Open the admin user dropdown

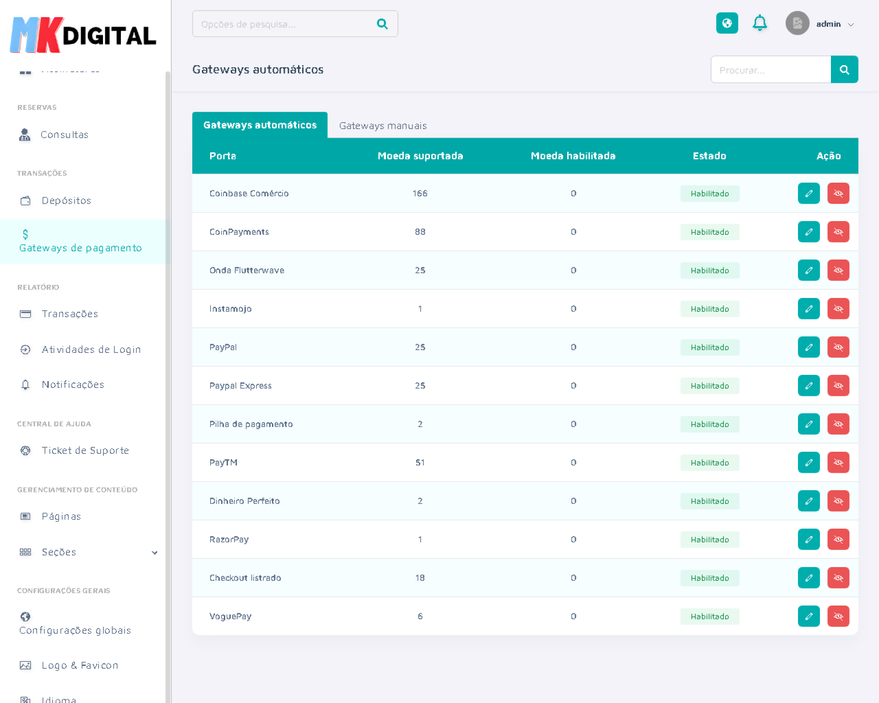[835, 24]
